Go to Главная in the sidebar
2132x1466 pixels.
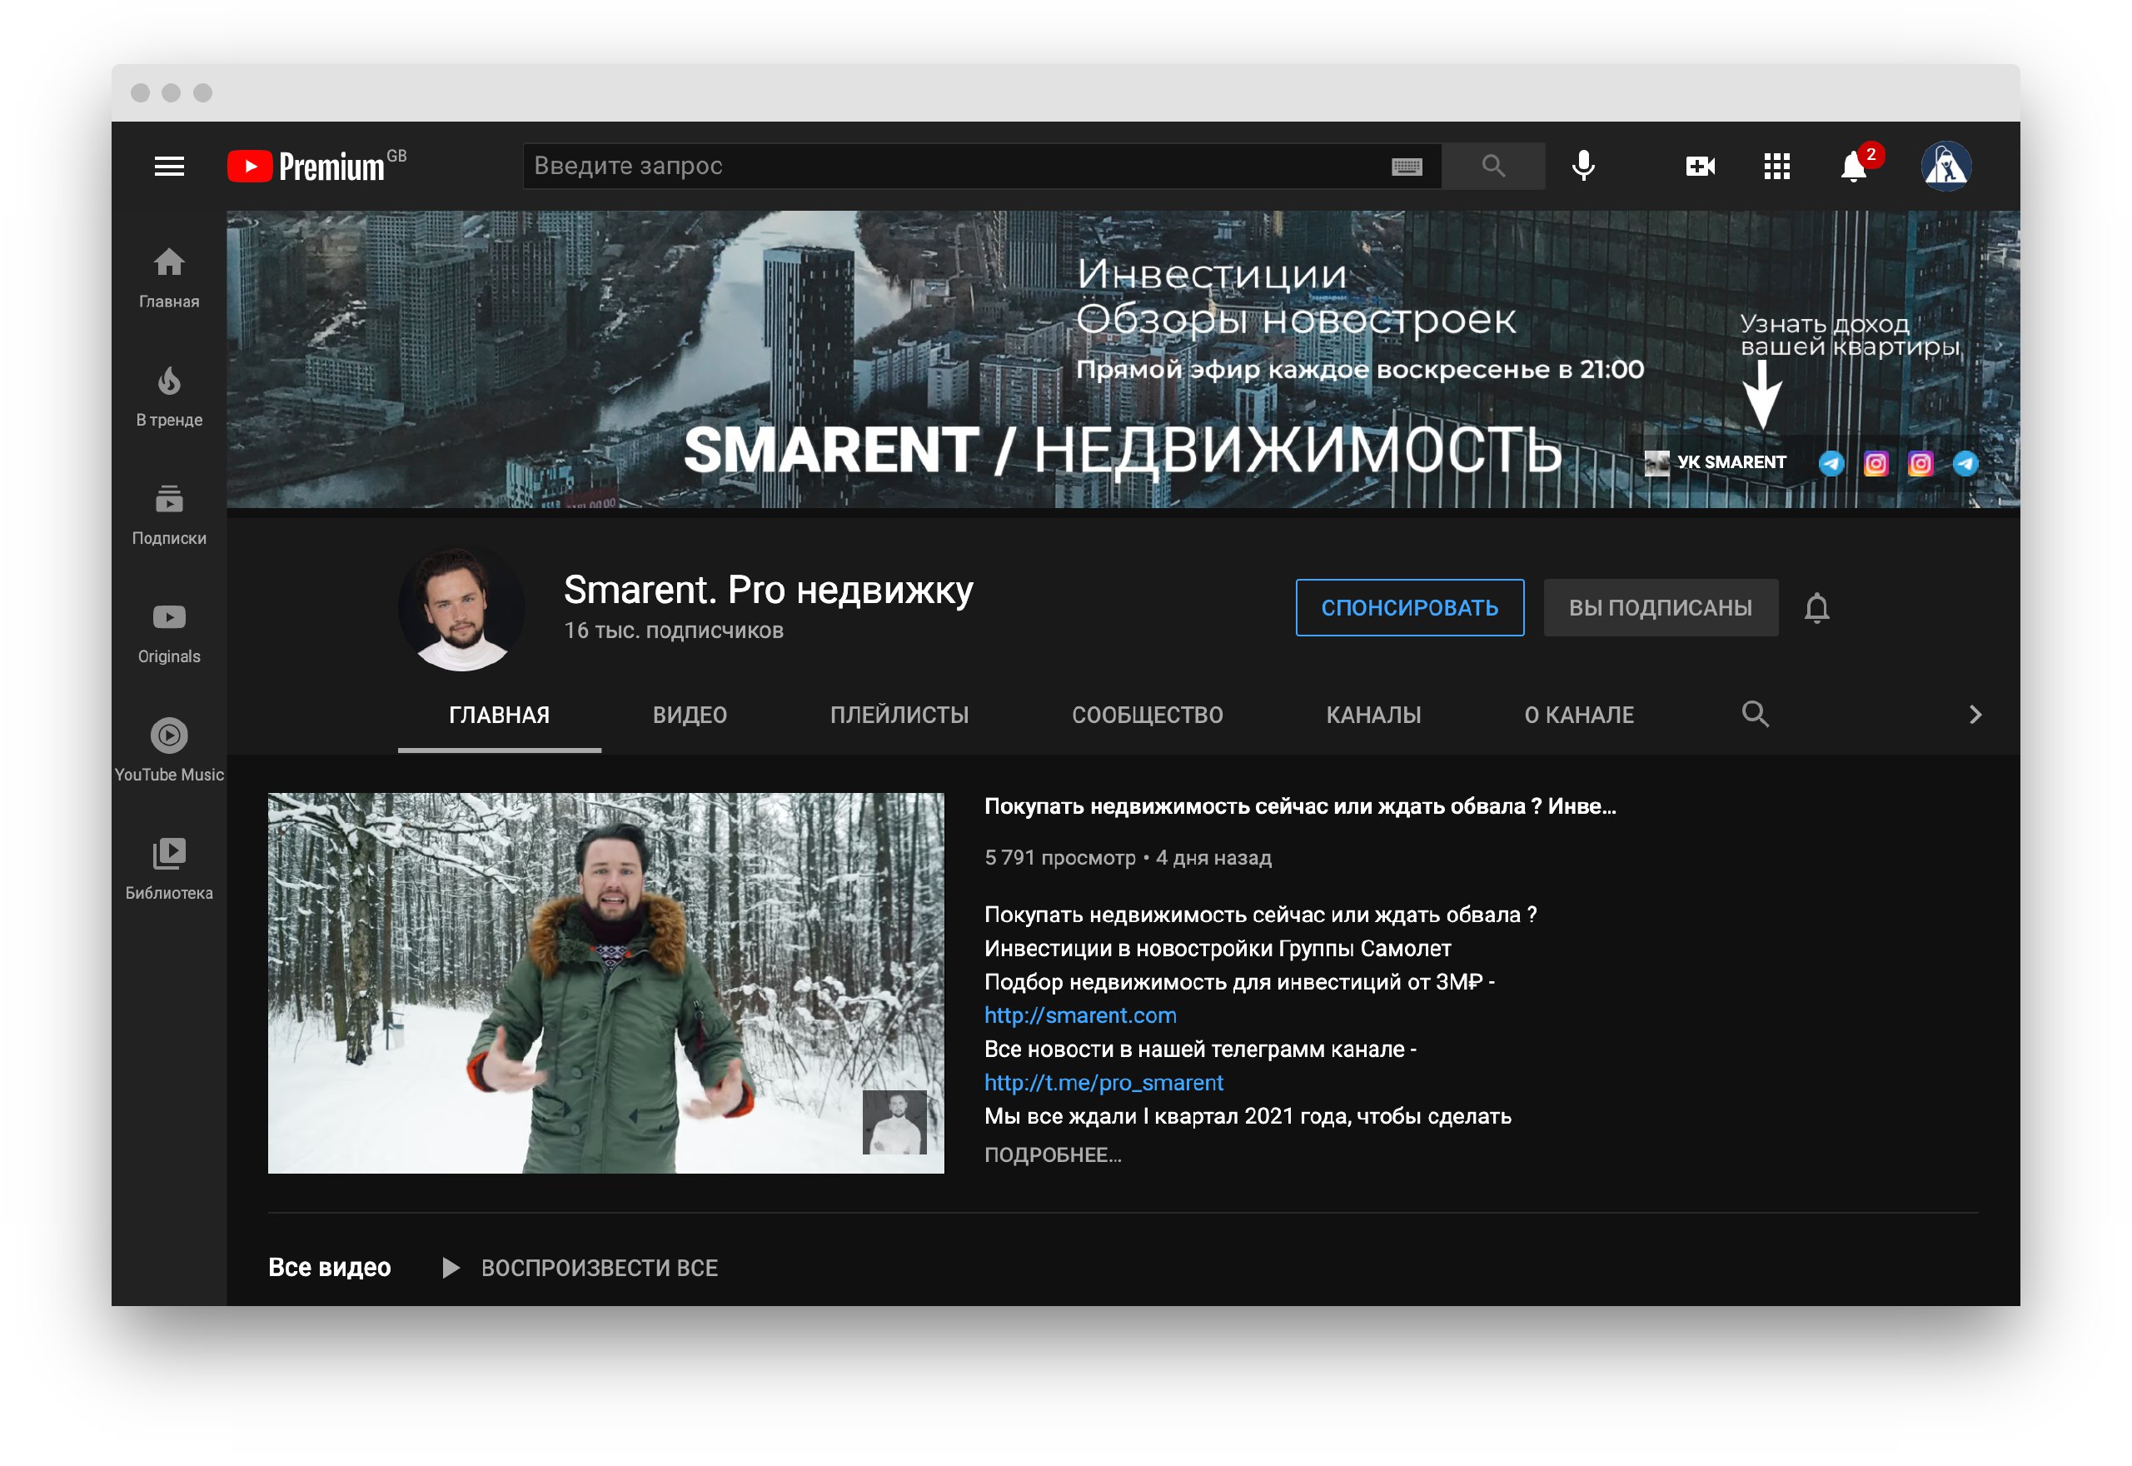point(169,278)
